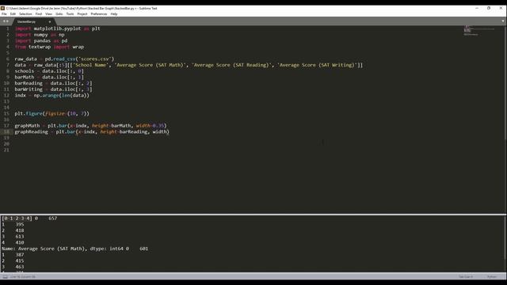Open the tab list dropdown at right
The width and height of the screenshot is (507, 285).
click(x=503, y=21)
